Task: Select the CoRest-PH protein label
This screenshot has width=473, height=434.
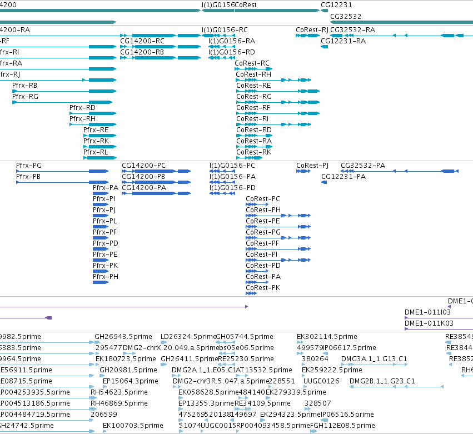Action: point(263,210)
